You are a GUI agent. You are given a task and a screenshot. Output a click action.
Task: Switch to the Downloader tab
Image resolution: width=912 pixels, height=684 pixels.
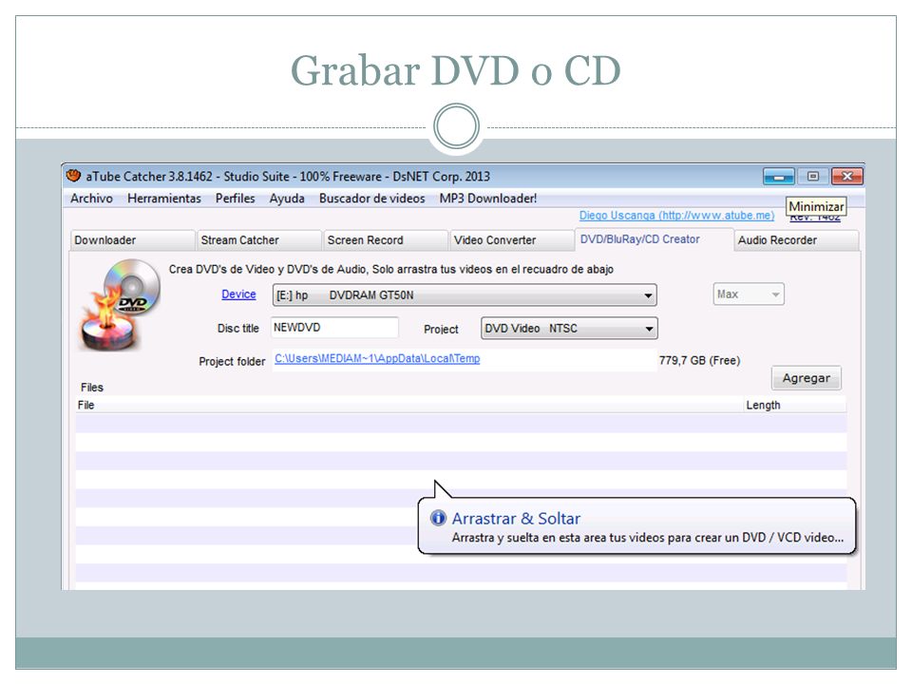point(132,240)
